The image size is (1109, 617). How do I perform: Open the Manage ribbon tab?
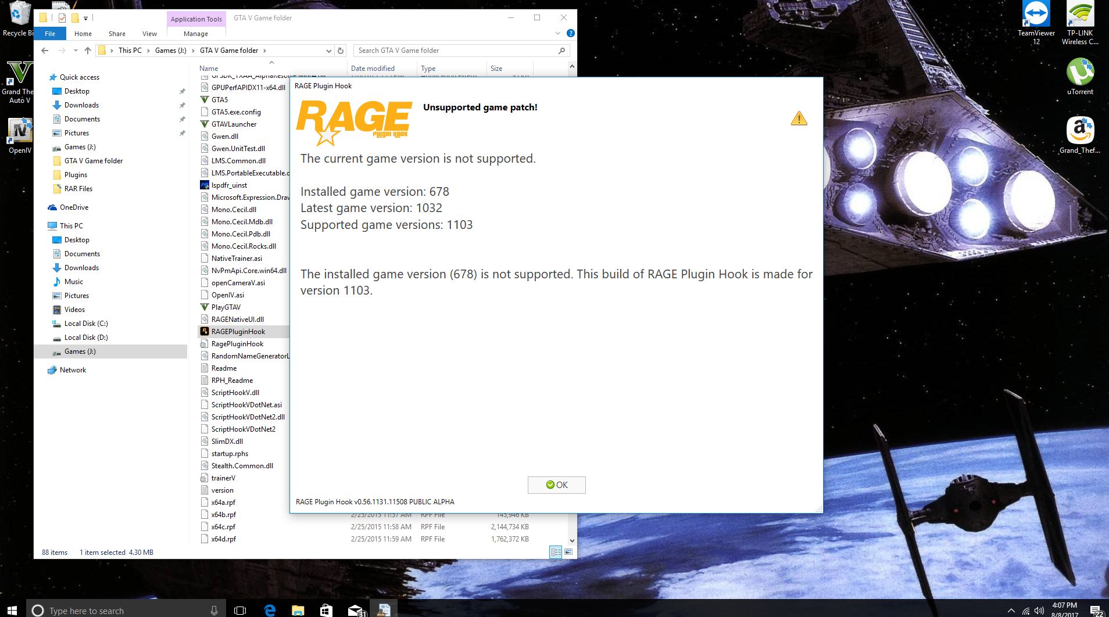[x=196, y=34]
